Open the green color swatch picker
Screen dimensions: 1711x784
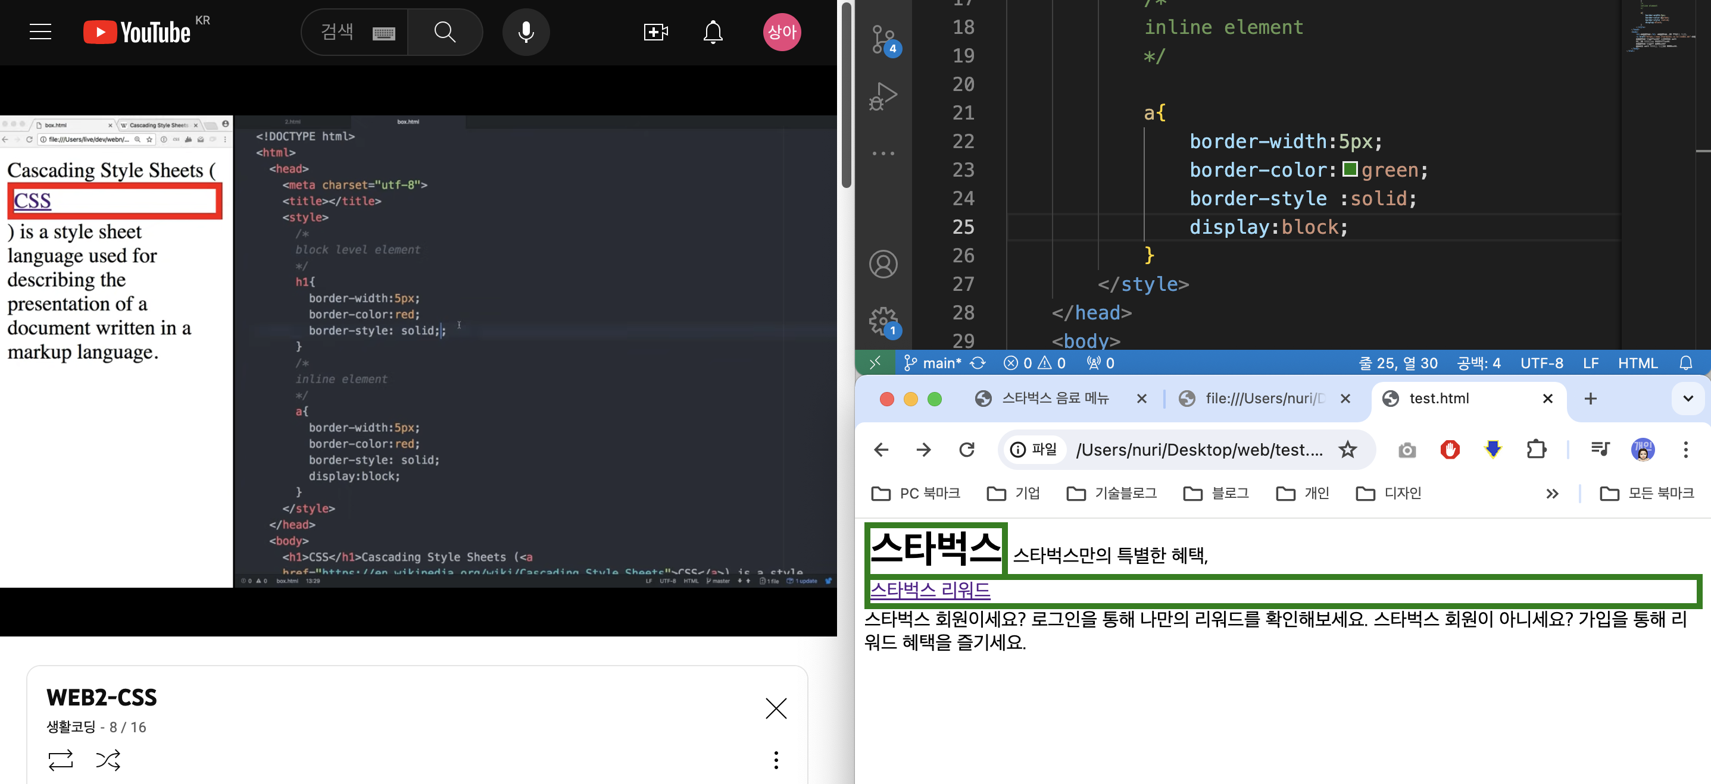coord(1350,170)
